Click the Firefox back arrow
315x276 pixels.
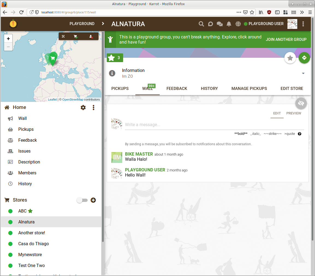click(x=5, y=12)
